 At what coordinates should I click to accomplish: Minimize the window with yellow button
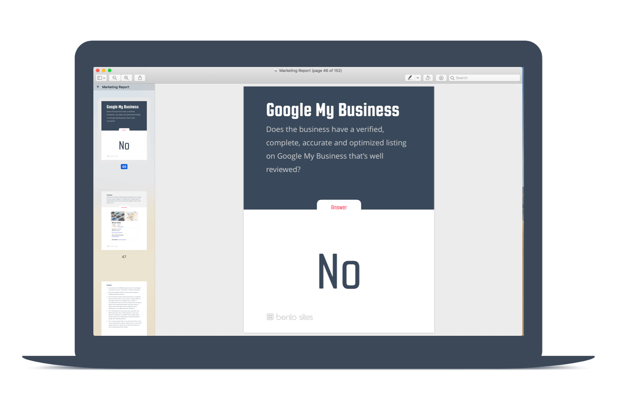pos(104,71)
